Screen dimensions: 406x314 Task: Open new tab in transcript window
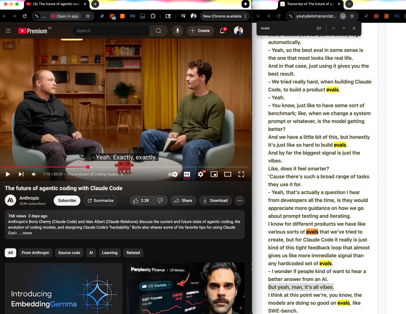349,4
